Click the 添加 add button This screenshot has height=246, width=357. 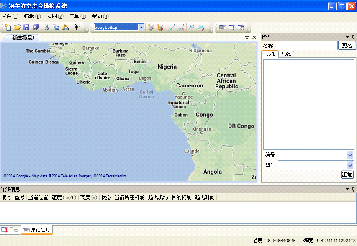tap(347, 175)
